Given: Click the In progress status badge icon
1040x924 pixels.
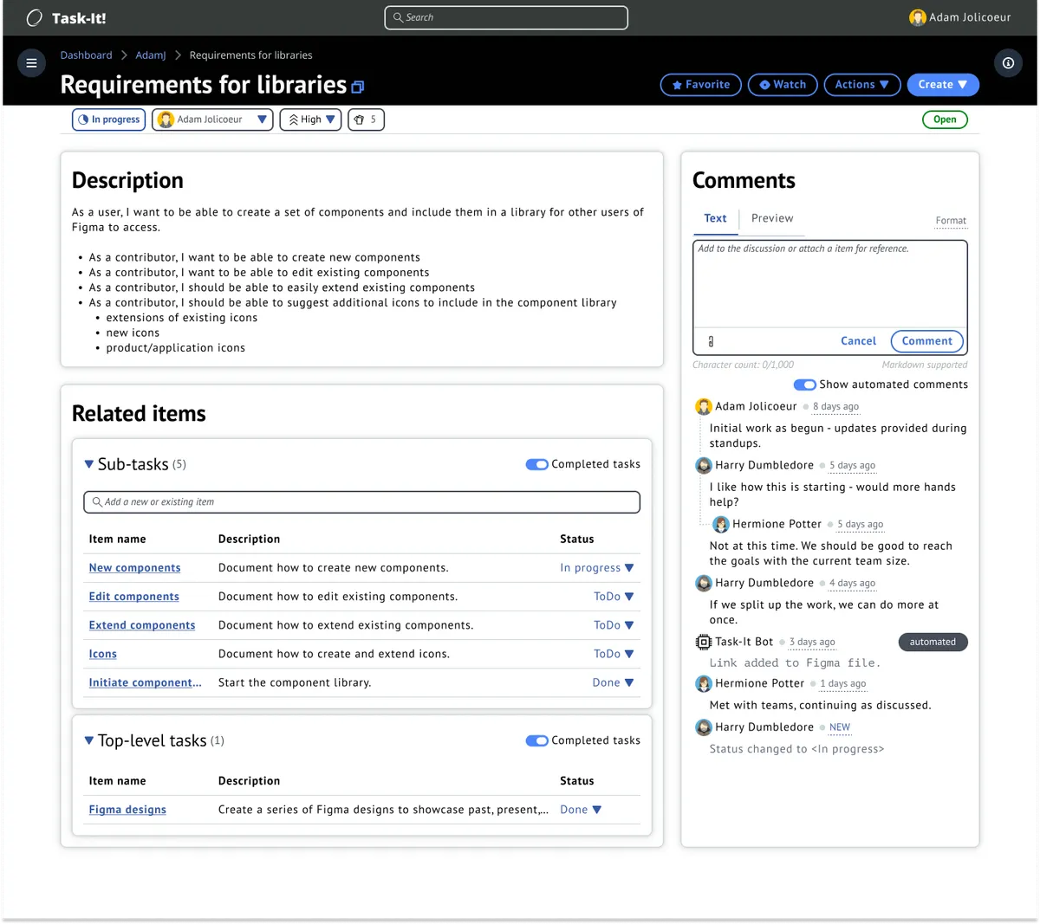Looking at the screenshot, I should pyautogui.click(x=84, y=120).
